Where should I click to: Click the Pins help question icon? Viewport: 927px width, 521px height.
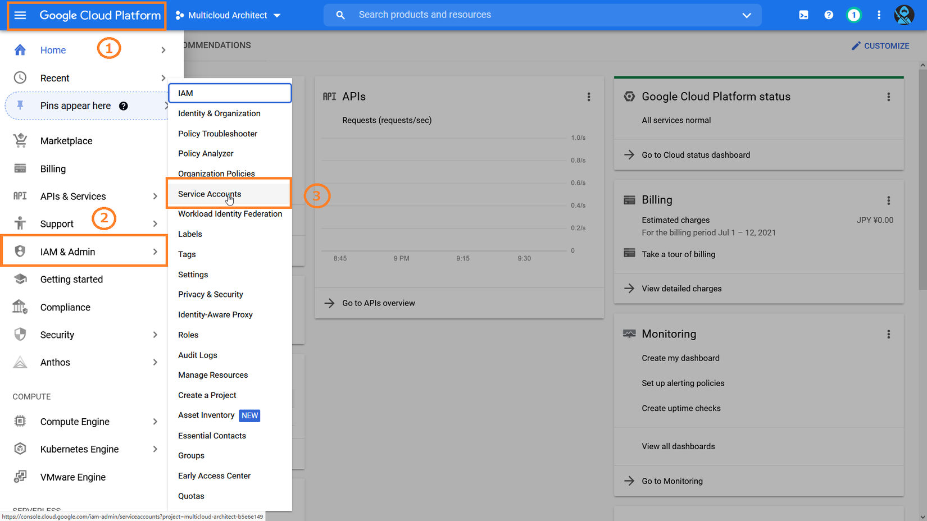(124, 106)
